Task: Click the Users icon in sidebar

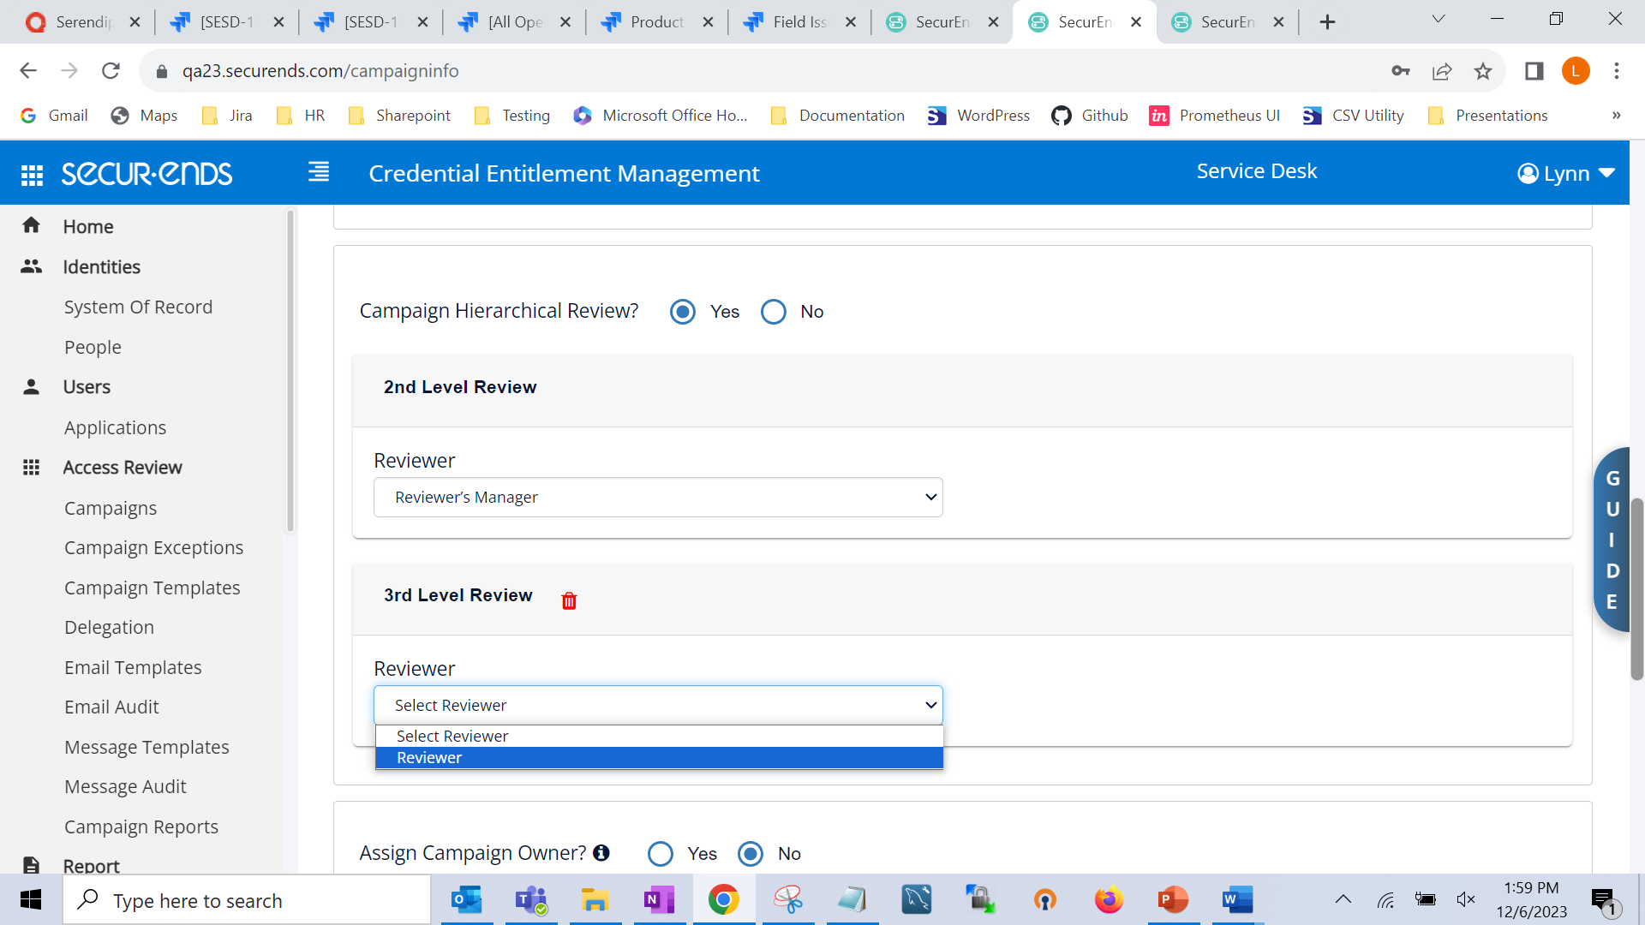Action: (32, 386)
